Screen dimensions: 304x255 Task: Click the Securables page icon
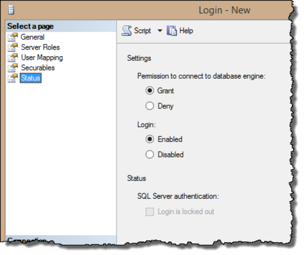point(13,67)
